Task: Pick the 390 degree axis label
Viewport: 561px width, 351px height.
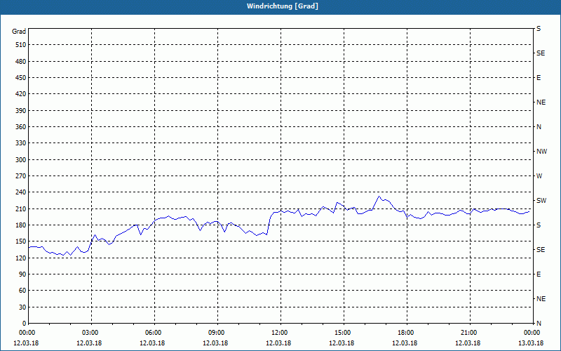Action: point(20,110)
